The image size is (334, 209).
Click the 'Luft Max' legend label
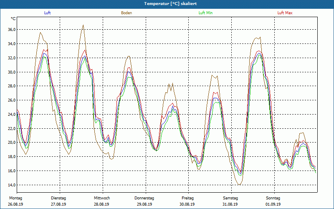pyautogui.click(x=285, y=13)
